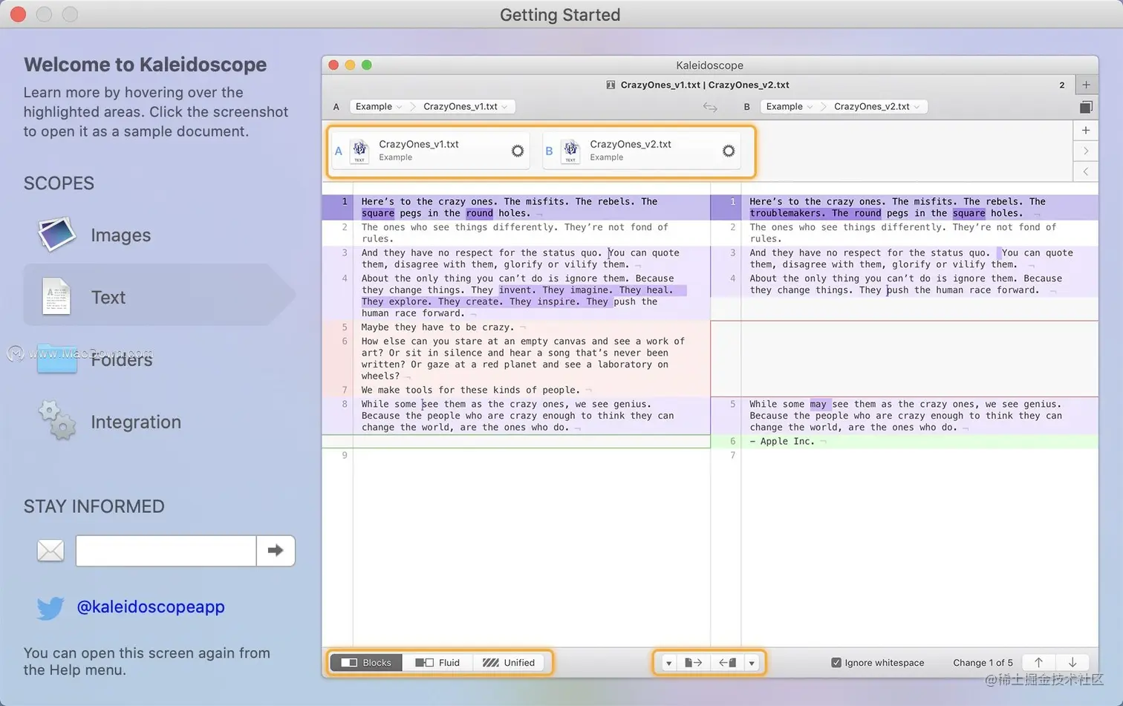
Task: Click the highlighted word "troublemakers."
Action: coord(788,213)
